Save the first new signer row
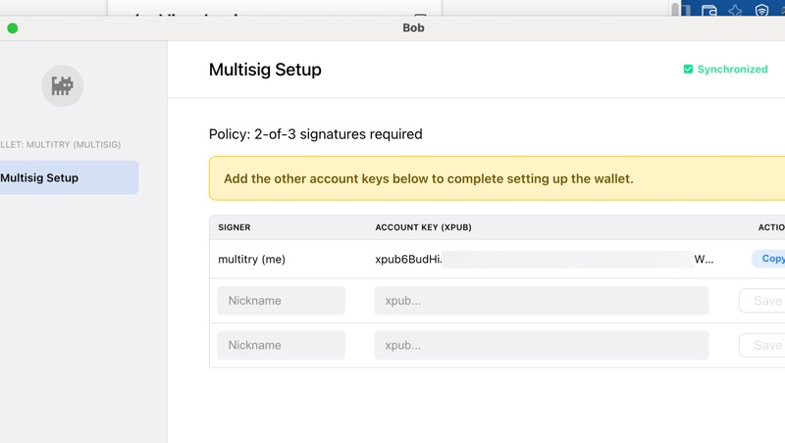The width and height of the screenshot is (785, 443). (x=763, y=301)
